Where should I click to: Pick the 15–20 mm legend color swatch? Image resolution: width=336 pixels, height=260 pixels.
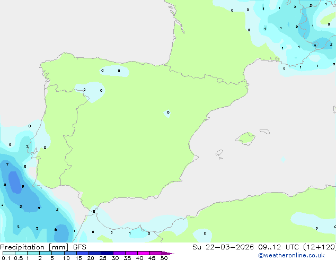(x=83, y=253)
